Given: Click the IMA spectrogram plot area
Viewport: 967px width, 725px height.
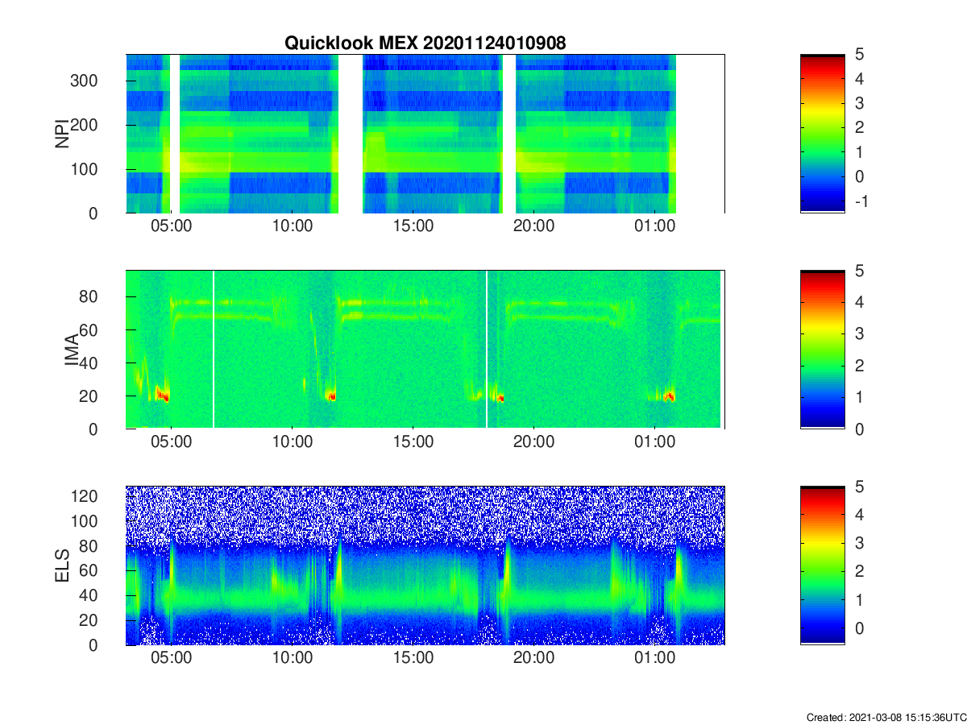Looking at the screenshot, I should point(425,350).
